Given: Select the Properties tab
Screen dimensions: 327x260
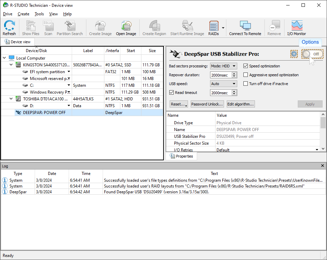Looking at the screenshot, I should click(x=181, y=156).
